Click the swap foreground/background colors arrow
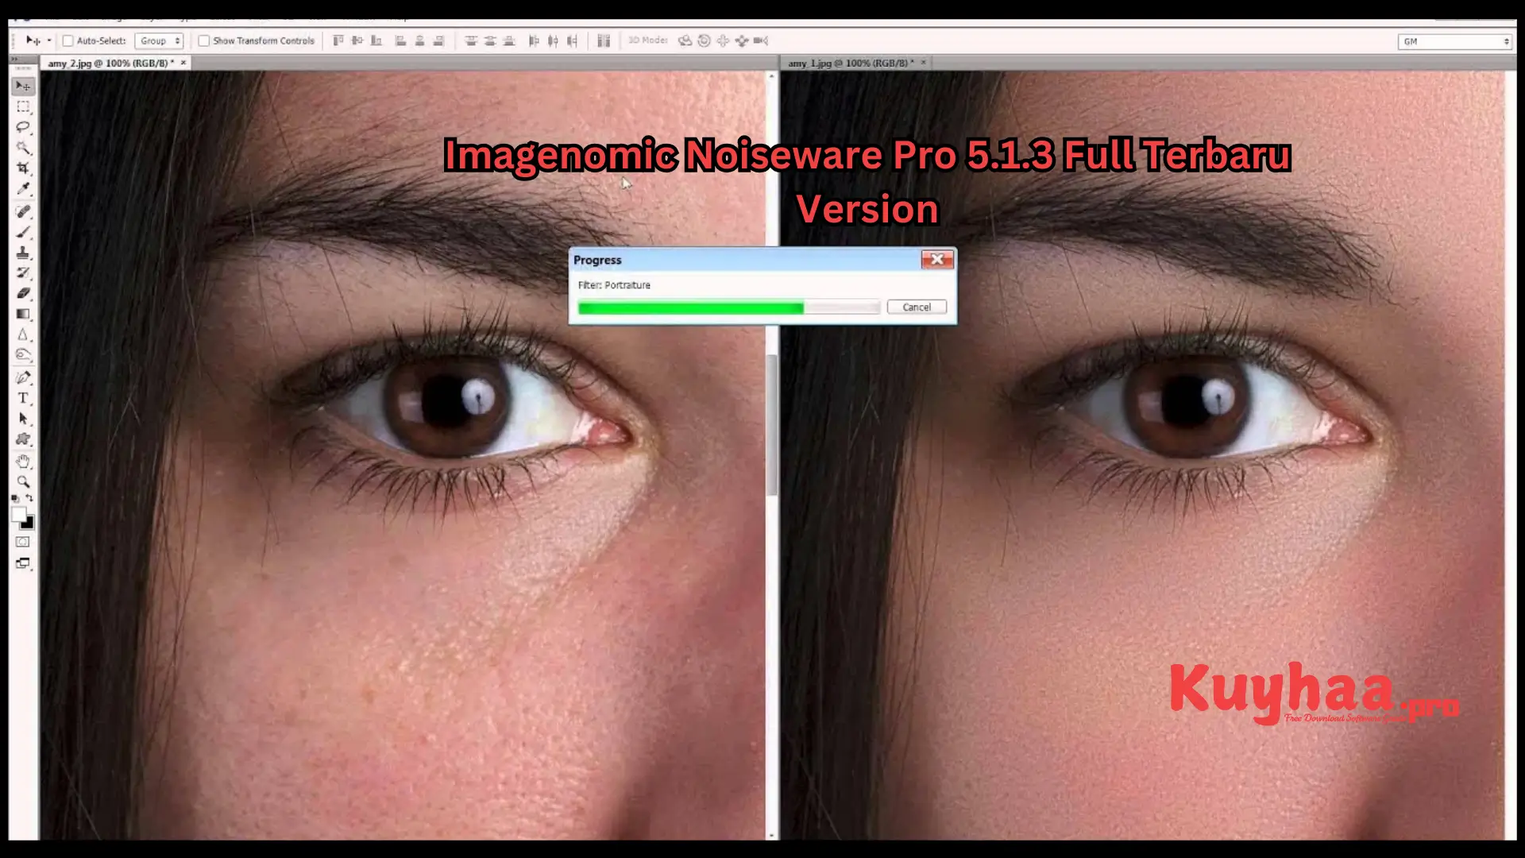This screenshot has height=858, width=1525. click(29, 499)
